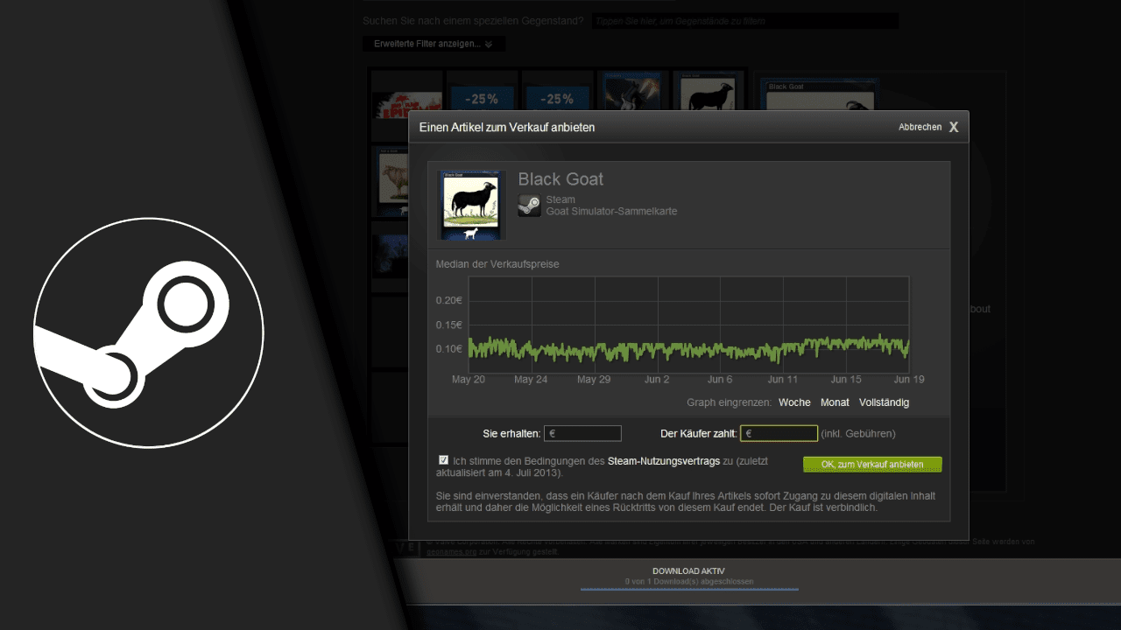Narrow the price graph to Woche
The width and height of the screenshot is (1121, 630).
pos(794,402)
